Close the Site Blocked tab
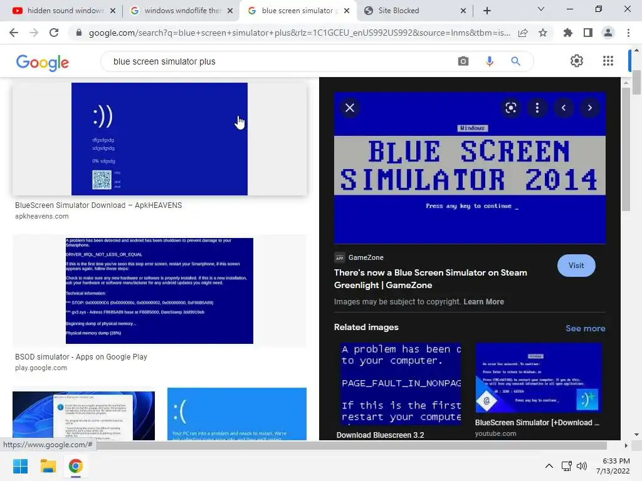 click(x=463, y=11)
